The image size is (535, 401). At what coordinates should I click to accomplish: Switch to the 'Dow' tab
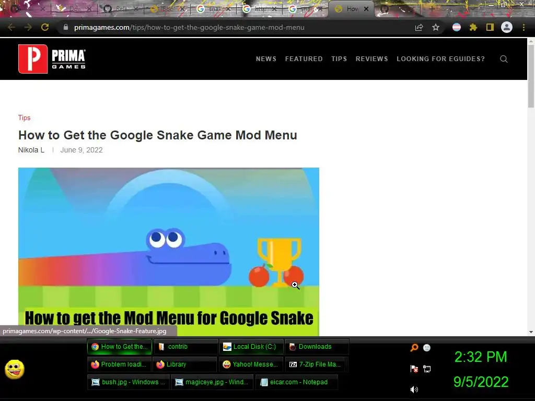click(75, 9)
